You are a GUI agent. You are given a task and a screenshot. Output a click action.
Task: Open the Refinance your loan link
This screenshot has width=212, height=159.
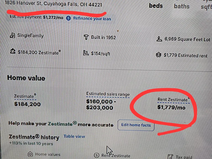[x=92, y=18]
